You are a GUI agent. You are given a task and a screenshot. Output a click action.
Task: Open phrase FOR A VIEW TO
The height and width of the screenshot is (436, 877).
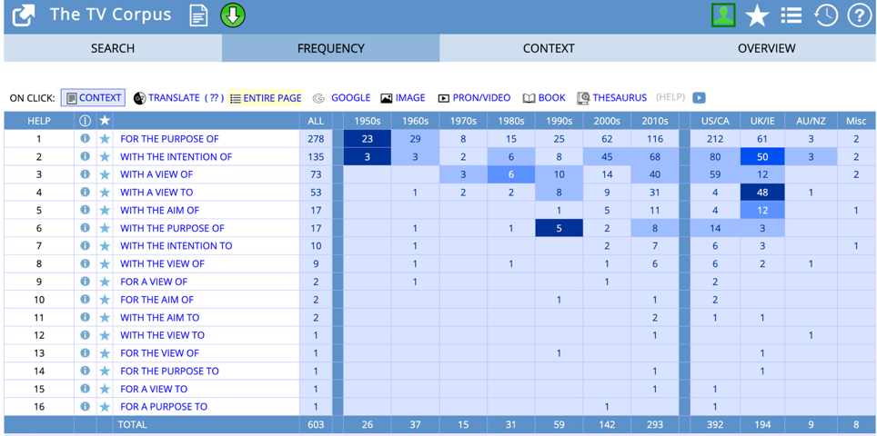154,389
